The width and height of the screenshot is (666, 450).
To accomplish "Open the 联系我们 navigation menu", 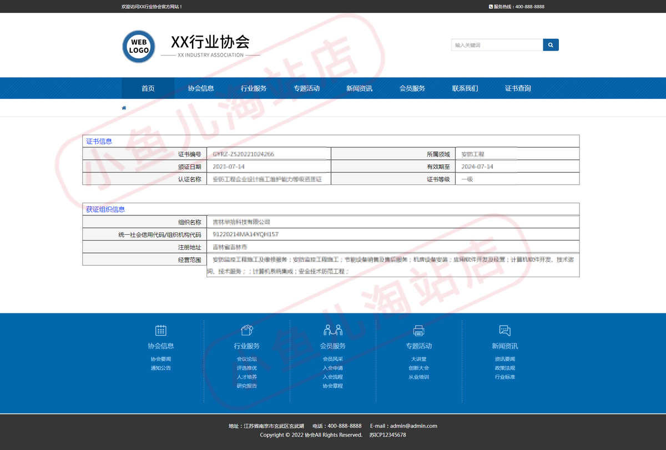I will coord(465,88).
